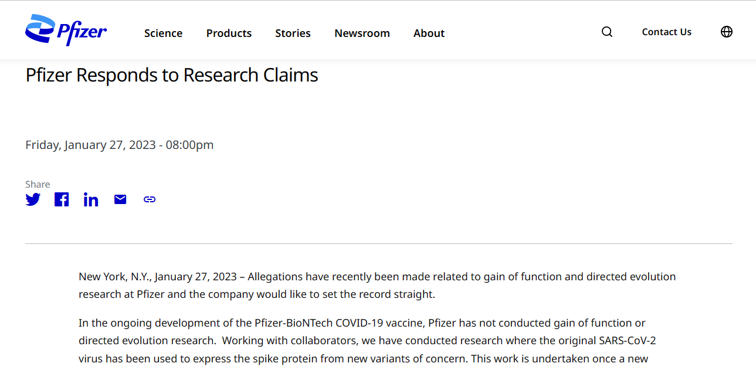
Task: Share the article on Twitter
Action: (x=33, y=199)
